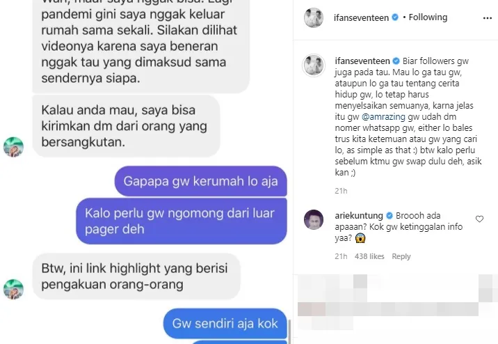Click ifanseventeen's profile avatar in the post header
This screenshot has width=498, height=344.
[x=314, y=17]
